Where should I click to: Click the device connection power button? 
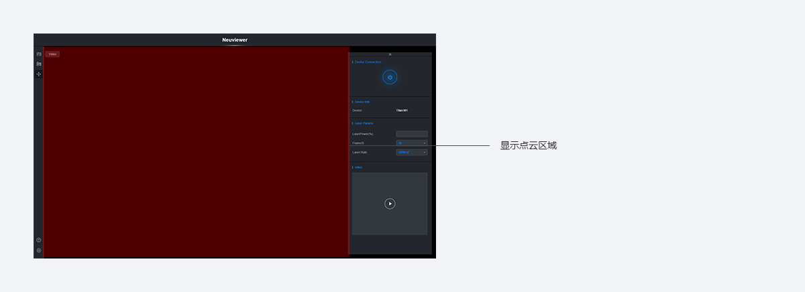tap(390, 77)
